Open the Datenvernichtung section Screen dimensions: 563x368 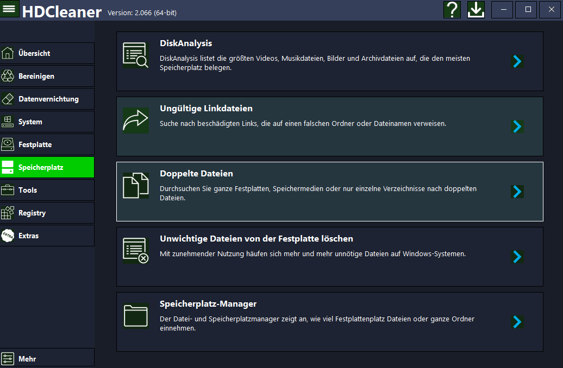click(x=47, y=99)
